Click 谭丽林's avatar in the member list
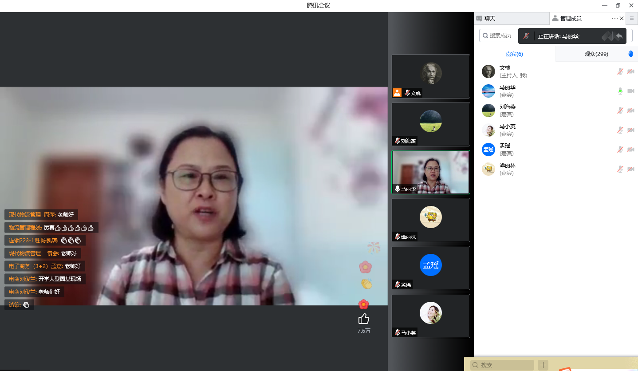The width and height of the screenshot is (638, 371). click(x=488, y=169)
